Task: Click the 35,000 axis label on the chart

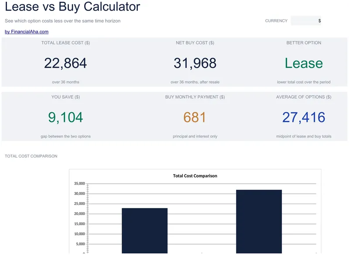Action: coord(79,184)
